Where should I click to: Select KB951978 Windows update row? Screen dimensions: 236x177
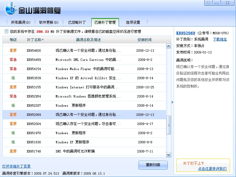(84, 133)
